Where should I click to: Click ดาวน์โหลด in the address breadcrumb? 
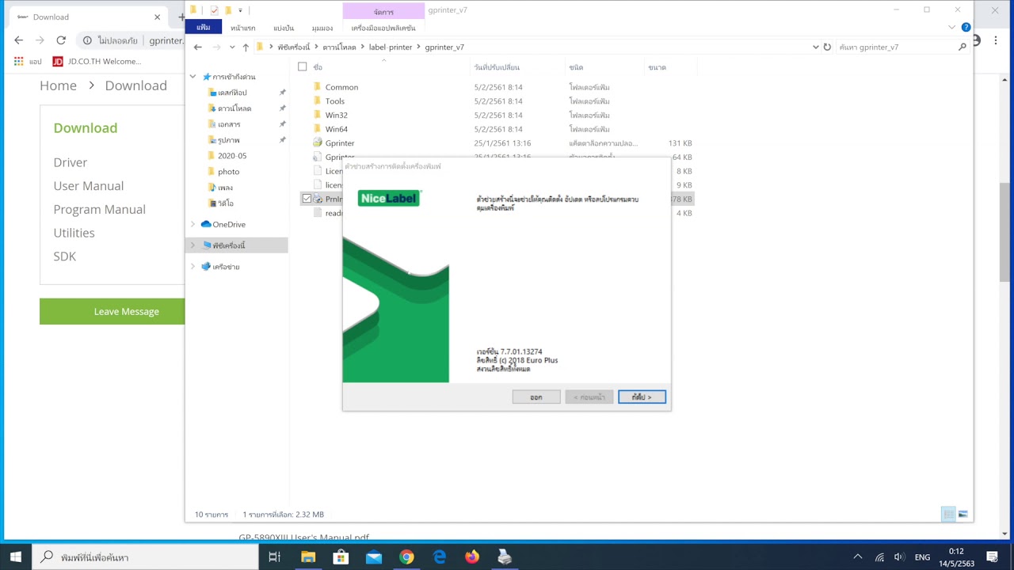click(x=339, y=47)
